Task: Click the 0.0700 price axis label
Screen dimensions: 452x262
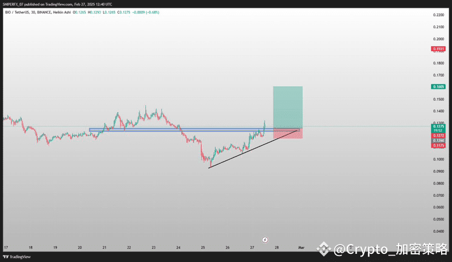Action: coord(438,196)
